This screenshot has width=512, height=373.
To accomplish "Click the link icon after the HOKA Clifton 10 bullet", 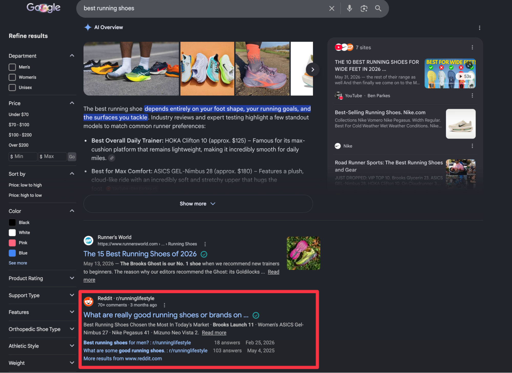I will point(112,158).
